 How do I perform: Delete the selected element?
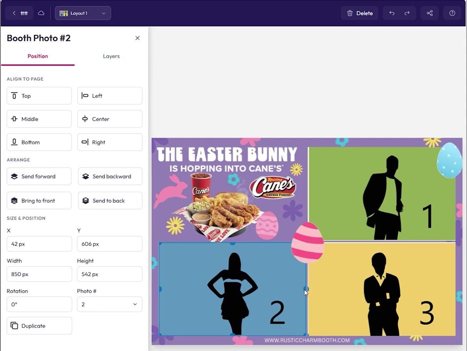tap(359, 13)
